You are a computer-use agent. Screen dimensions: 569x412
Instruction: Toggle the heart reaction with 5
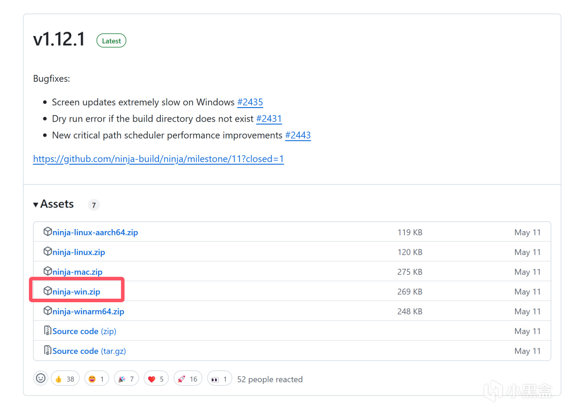click(x=156, y=379)
